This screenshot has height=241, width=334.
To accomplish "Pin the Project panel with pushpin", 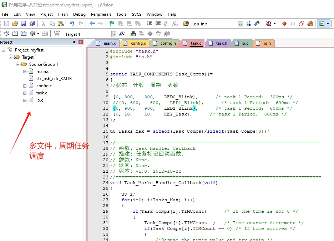I will click(x=74, y=42).
